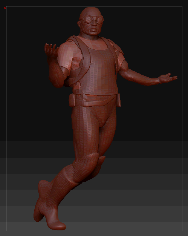The height and width of the screenshot is (236, 188).
Task: Select the shoulder armor pad
Action: (116, 47)
